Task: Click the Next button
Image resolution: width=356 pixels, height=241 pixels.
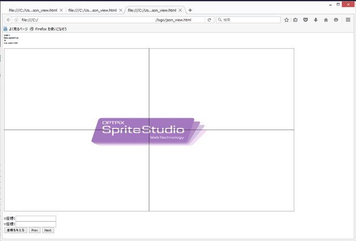Action: 48,230
